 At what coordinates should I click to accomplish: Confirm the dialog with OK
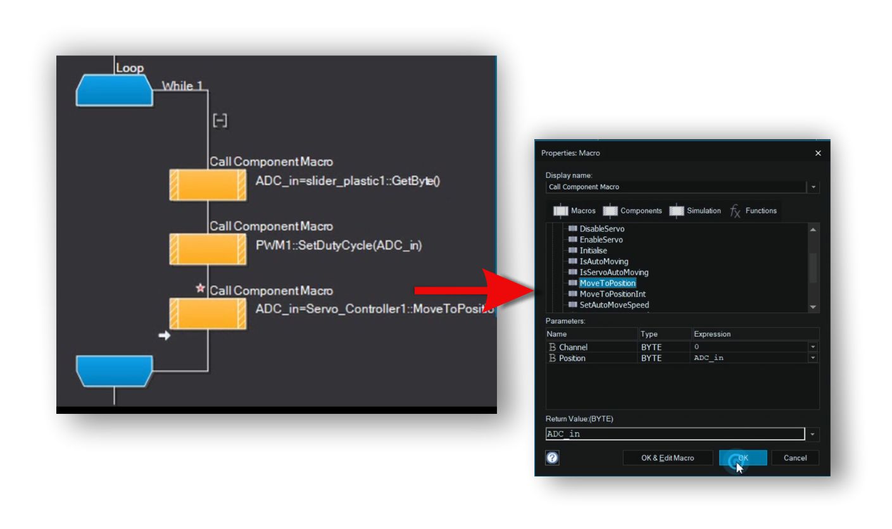743,458
